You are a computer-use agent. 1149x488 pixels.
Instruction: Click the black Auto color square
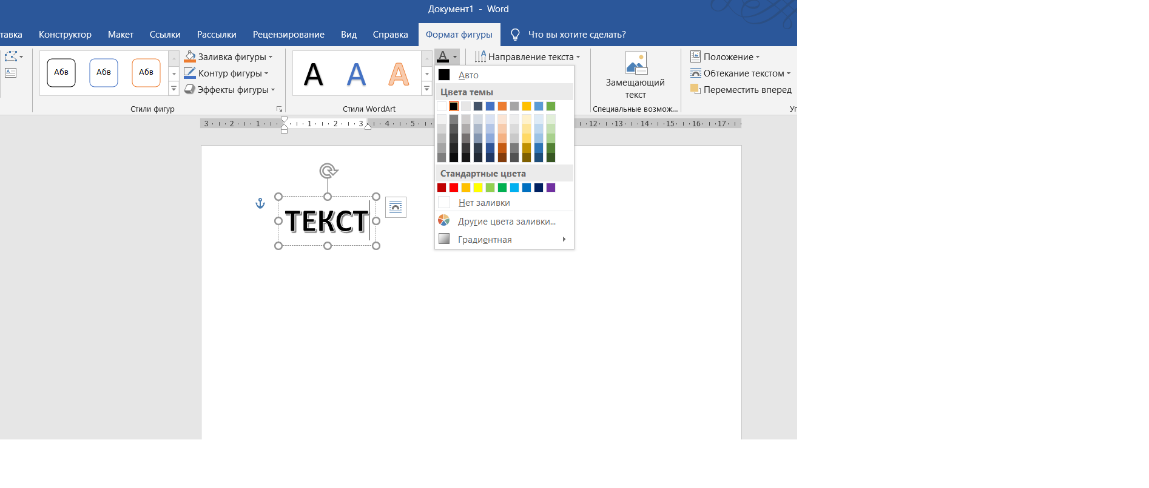[444, 75]
